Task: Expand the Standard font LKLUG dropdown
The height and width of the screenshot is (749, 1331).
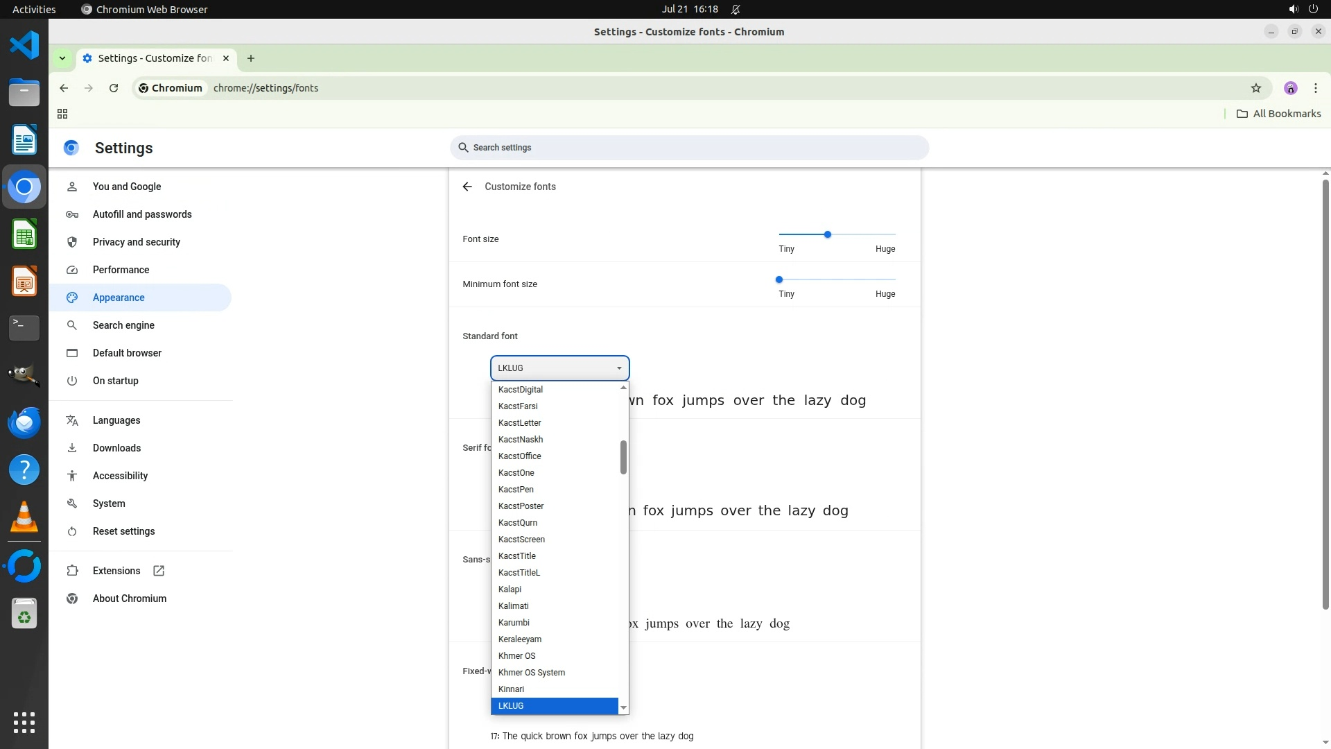Action: (x=559, y=368)
